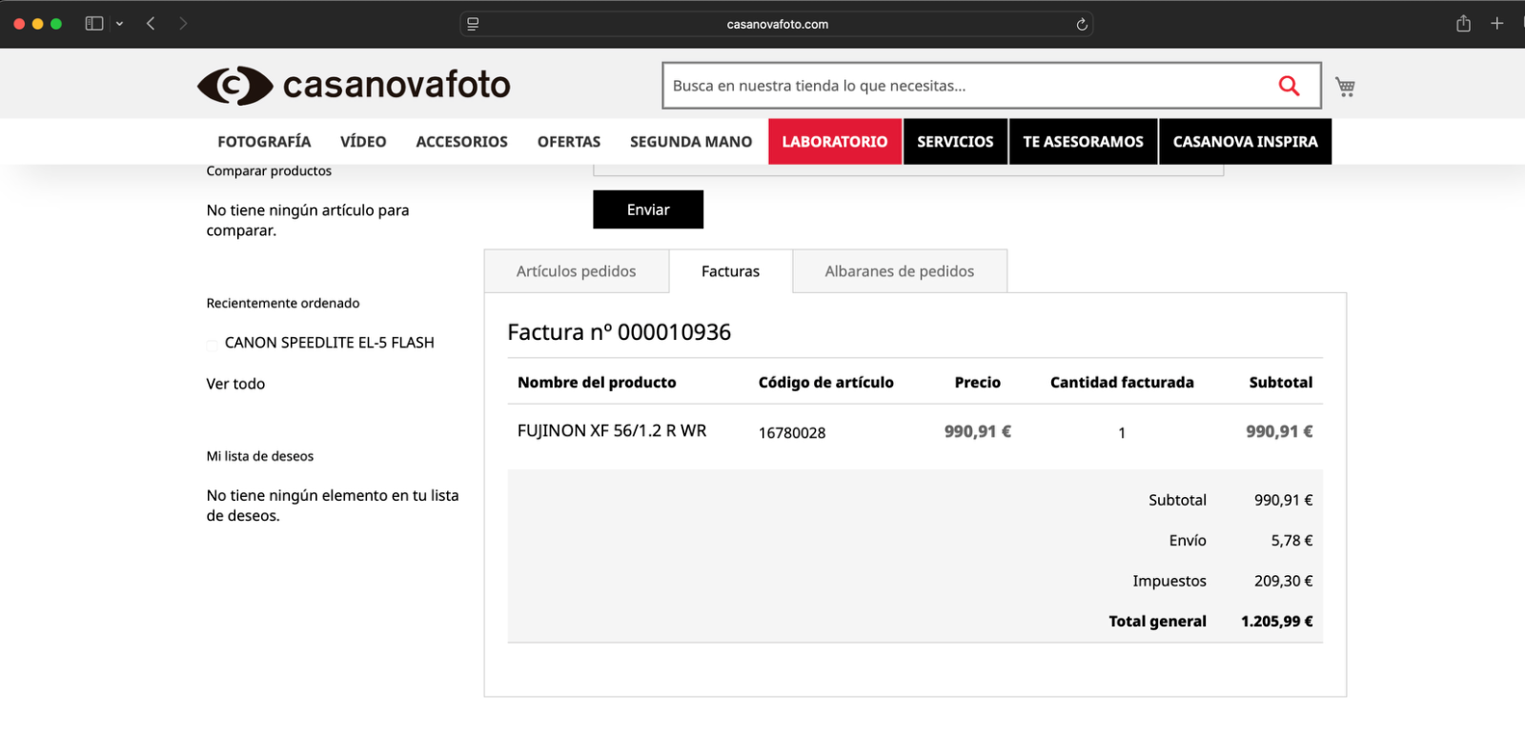Click the casanovafoto.com address bar

point(777,25)
